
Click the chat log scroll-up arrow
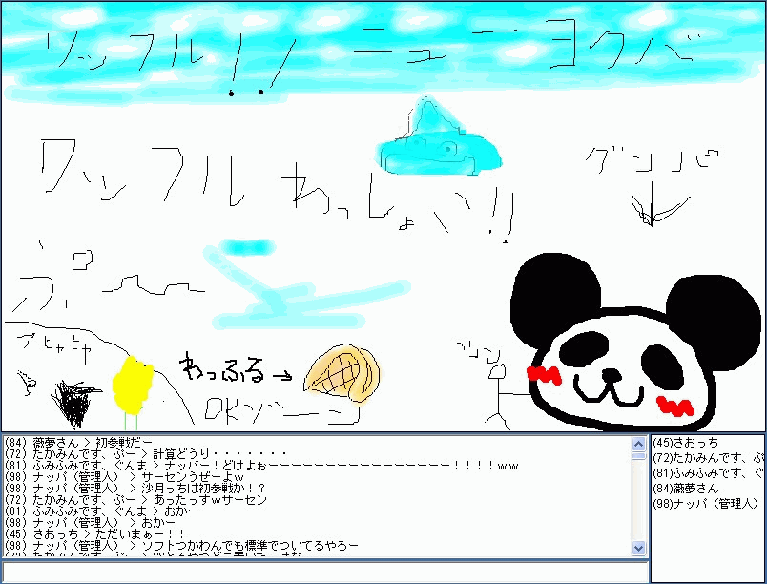click(x=638, y=444)
